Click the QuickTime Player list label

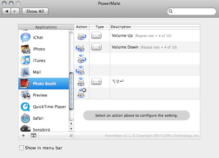(x=49, y=107)
